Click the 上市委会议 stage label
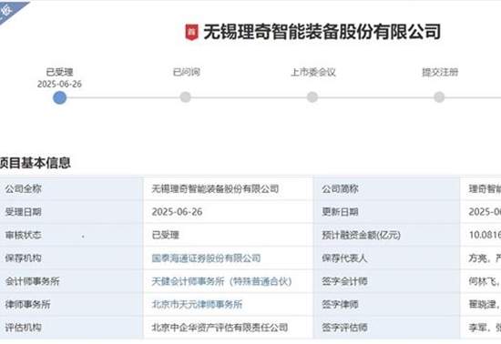The image size is (501, 344). [313, 72]
